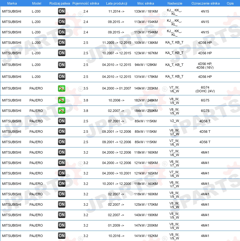Click the 3.5 engine capacity cell

click(x=86, y=89)
